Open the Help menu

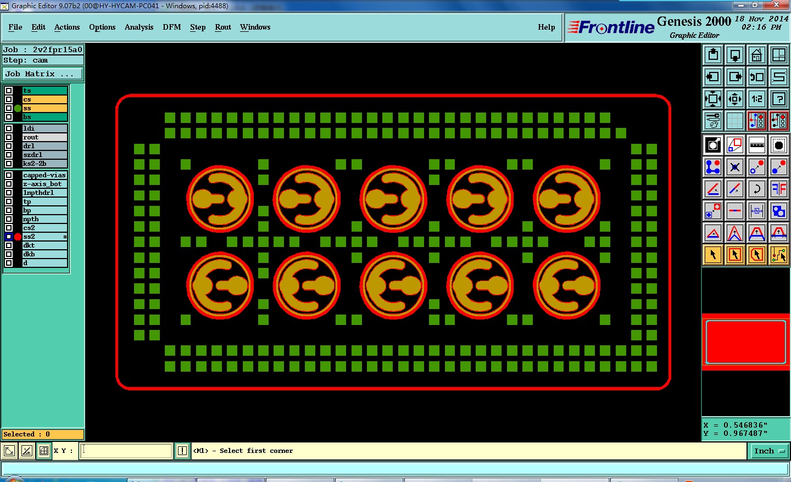(547, 27)
